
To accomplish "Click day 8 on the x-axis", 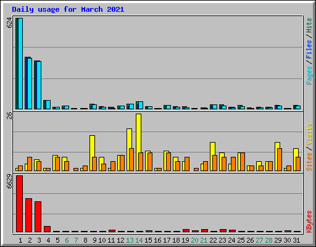I will (85, 240).
